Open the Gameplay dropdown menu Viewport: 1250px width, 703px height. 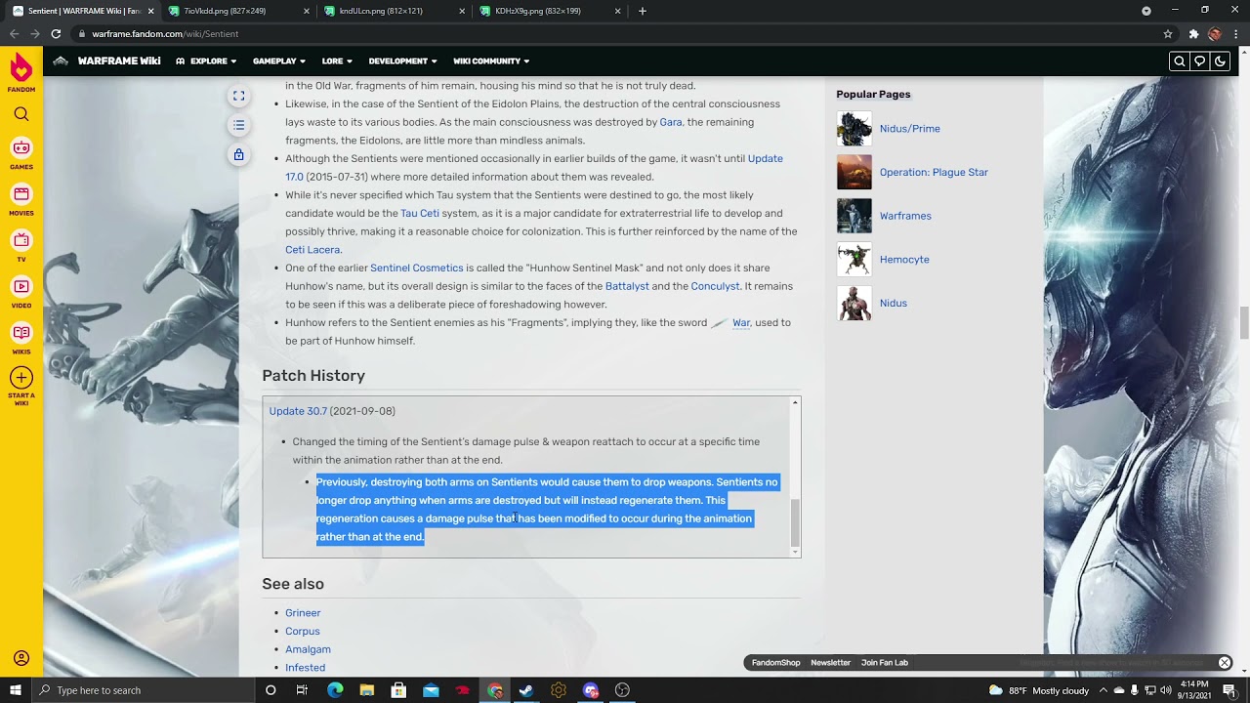[x=279, y=61]
